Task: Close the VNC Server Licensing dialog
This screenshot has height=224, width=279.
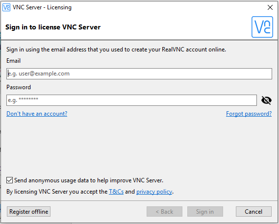Action: 270,7
